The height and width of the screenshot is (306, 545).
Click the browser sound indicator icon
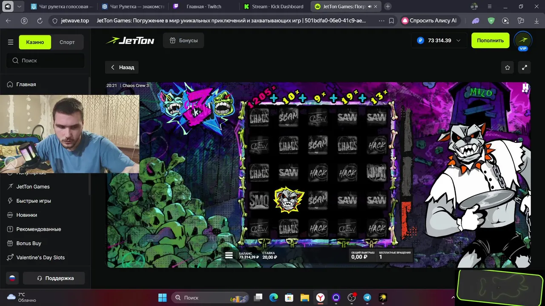[x=8, y=6]
